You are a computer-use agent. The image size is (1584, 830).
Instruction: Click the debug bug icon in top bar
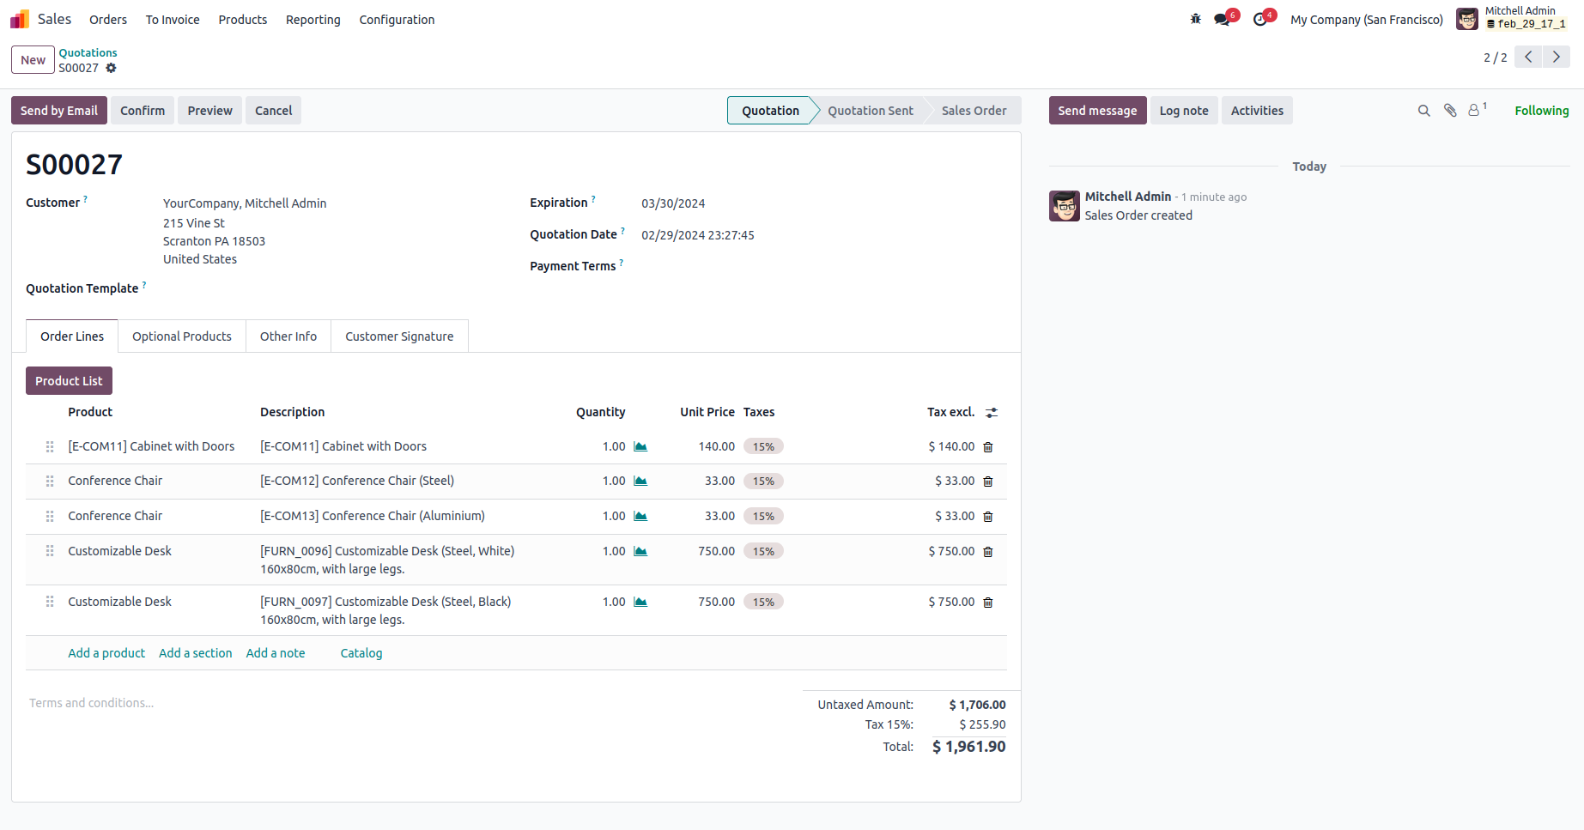click(x=1195, y=19)
